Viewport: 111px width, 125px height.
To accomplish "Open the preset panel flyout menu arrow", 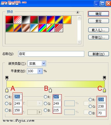I will point(78,12).
